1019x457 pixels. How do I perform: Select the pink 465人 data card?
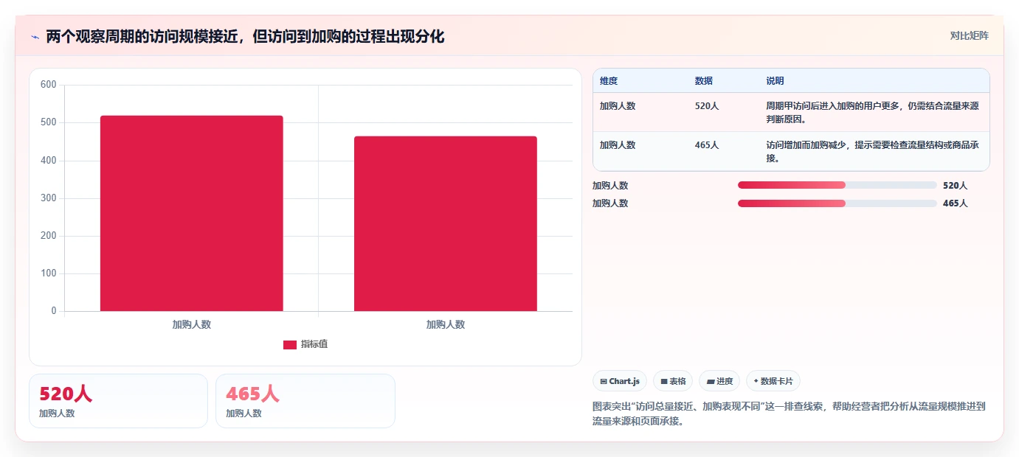click(305, 401)
